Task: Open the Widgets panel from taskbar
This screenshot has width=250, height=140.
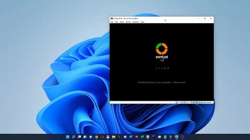Action: point(85,137)
